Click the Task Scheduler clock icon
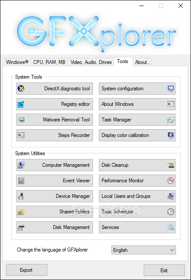The width and height of the screenshot is (191, 280). tap(171, 212)
